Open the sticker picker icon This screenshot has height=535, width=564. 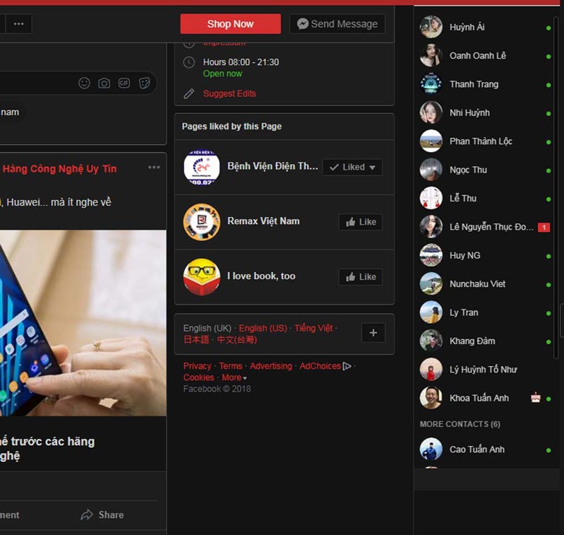click(144, 83)
